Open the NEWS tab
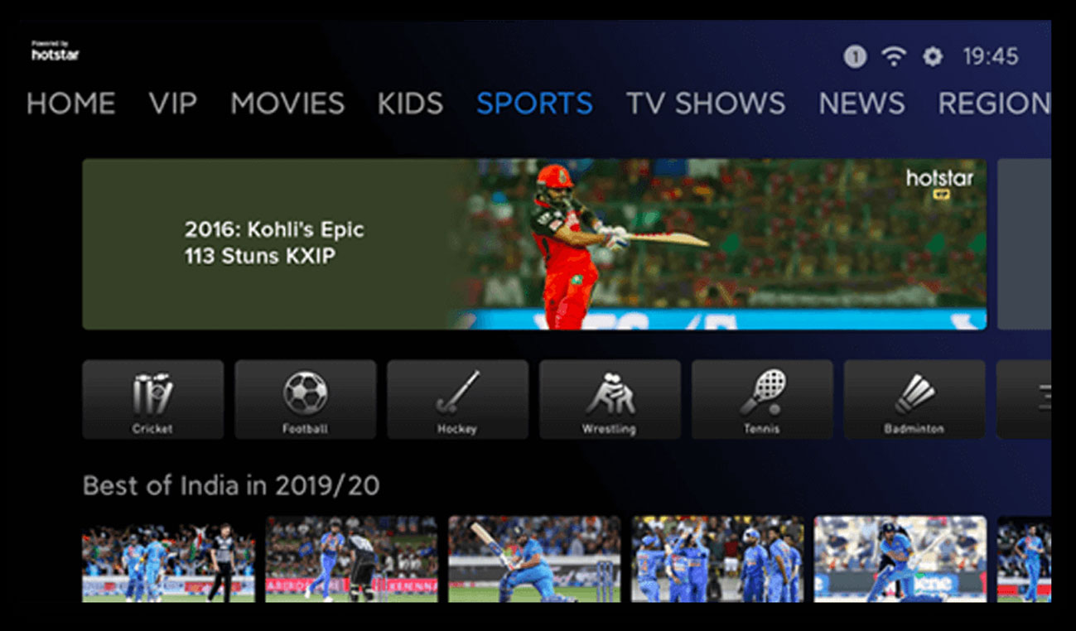This screenshot has width=1076, height=631. [x=862, y=104]
